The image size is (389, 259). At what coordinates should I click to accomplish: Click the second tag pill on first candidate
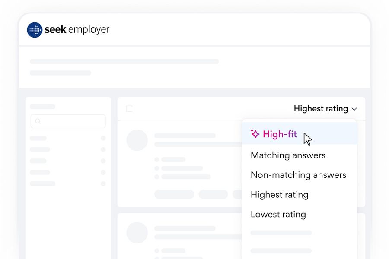pyautogui.click(x=213, y=194)
